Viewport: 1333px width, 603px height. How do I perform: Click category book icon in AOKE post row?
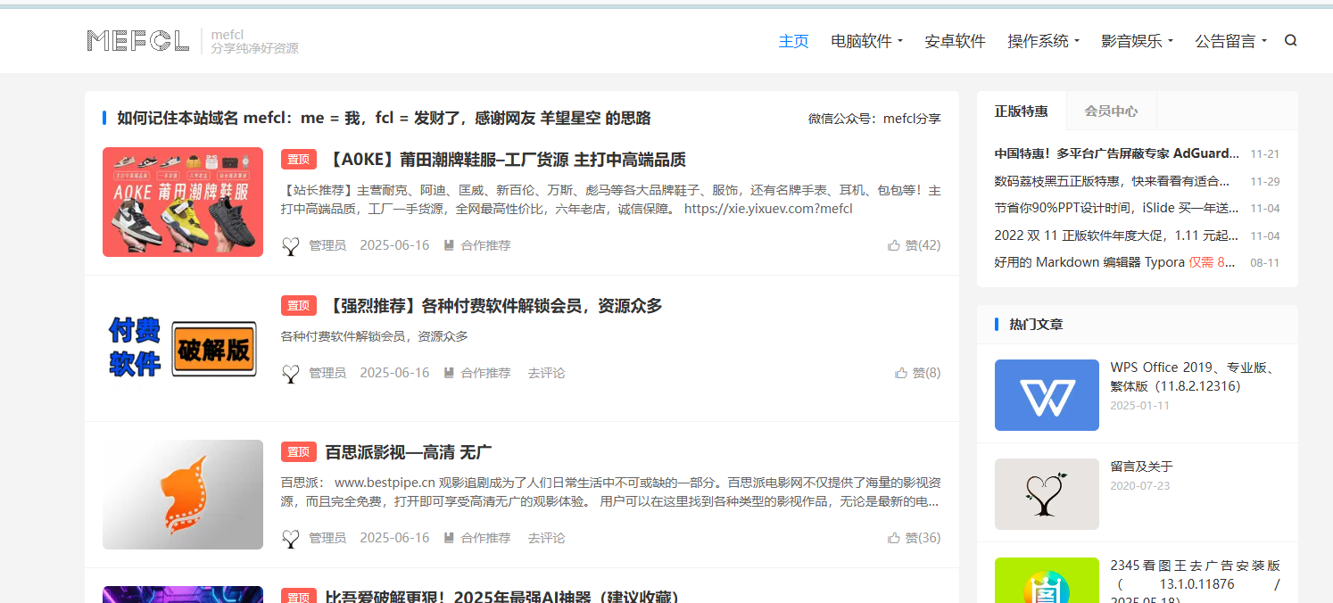click(449, 245)
